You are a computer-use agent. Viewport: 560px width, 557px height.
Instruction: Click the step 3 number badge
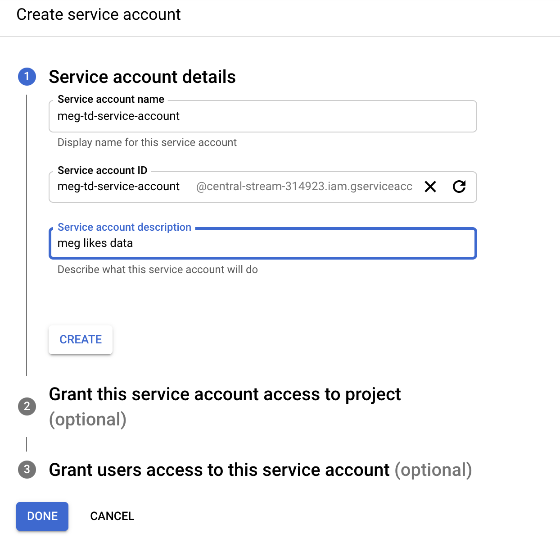point(27,470)
